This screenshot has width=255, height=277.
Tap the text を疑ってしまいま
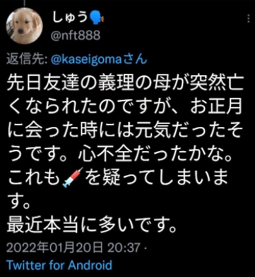click(x=157, y=178)
